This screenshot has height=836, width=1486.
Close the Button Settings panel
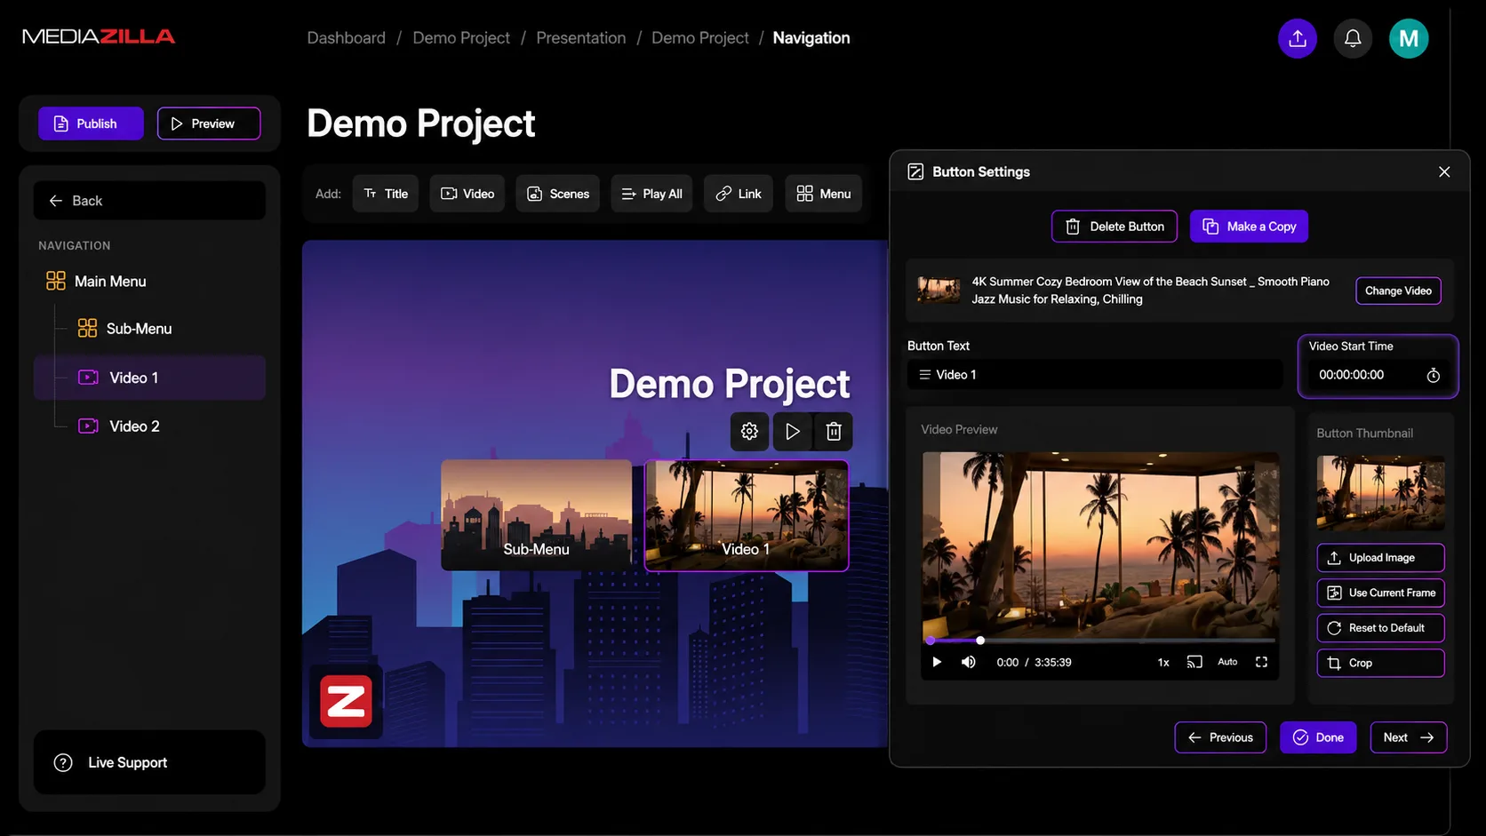click(x=1444, y=171)
